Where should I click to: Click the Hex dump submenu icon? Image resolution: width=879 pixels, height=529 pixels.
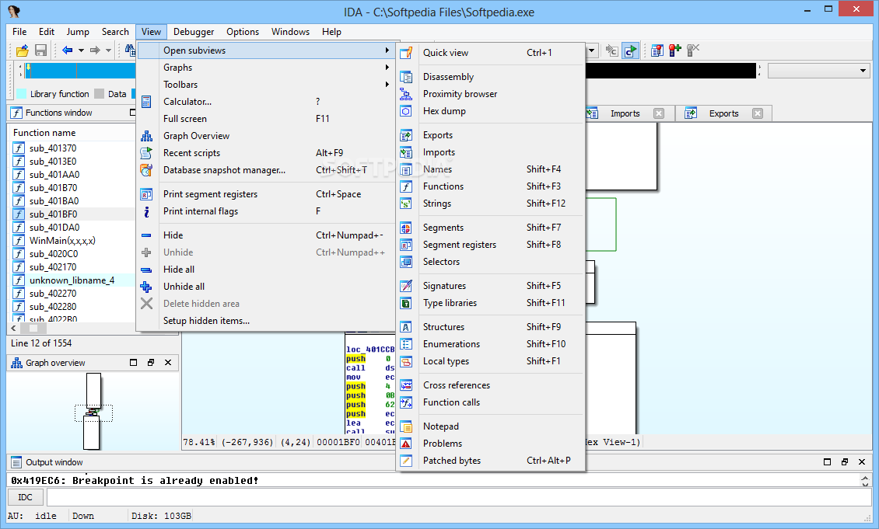tap(406, 111)
